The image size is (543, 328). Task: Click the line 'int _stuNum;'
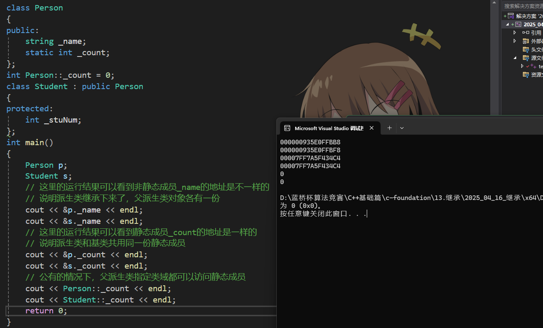(x=53, y=120)
